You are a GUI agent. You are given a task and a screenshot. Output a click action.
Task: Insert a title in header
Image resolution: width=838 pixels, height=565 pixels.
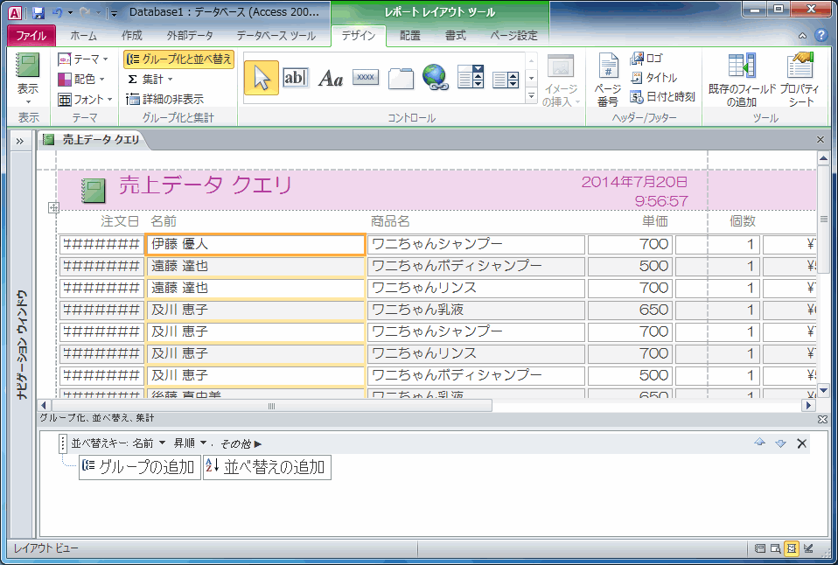(654, 78)
